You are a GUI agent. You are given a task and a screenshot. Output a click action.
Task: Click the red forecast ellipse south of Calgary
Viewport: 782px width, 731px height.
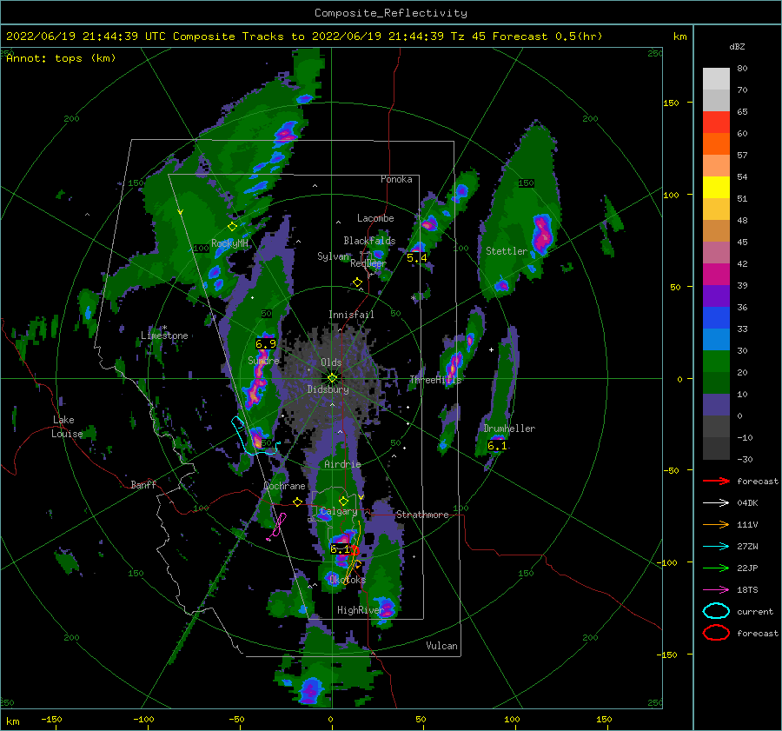(355, 550)
